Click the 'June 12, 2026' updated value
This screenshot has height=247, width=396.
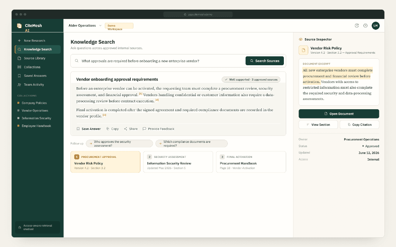click(x=369, y=153)
